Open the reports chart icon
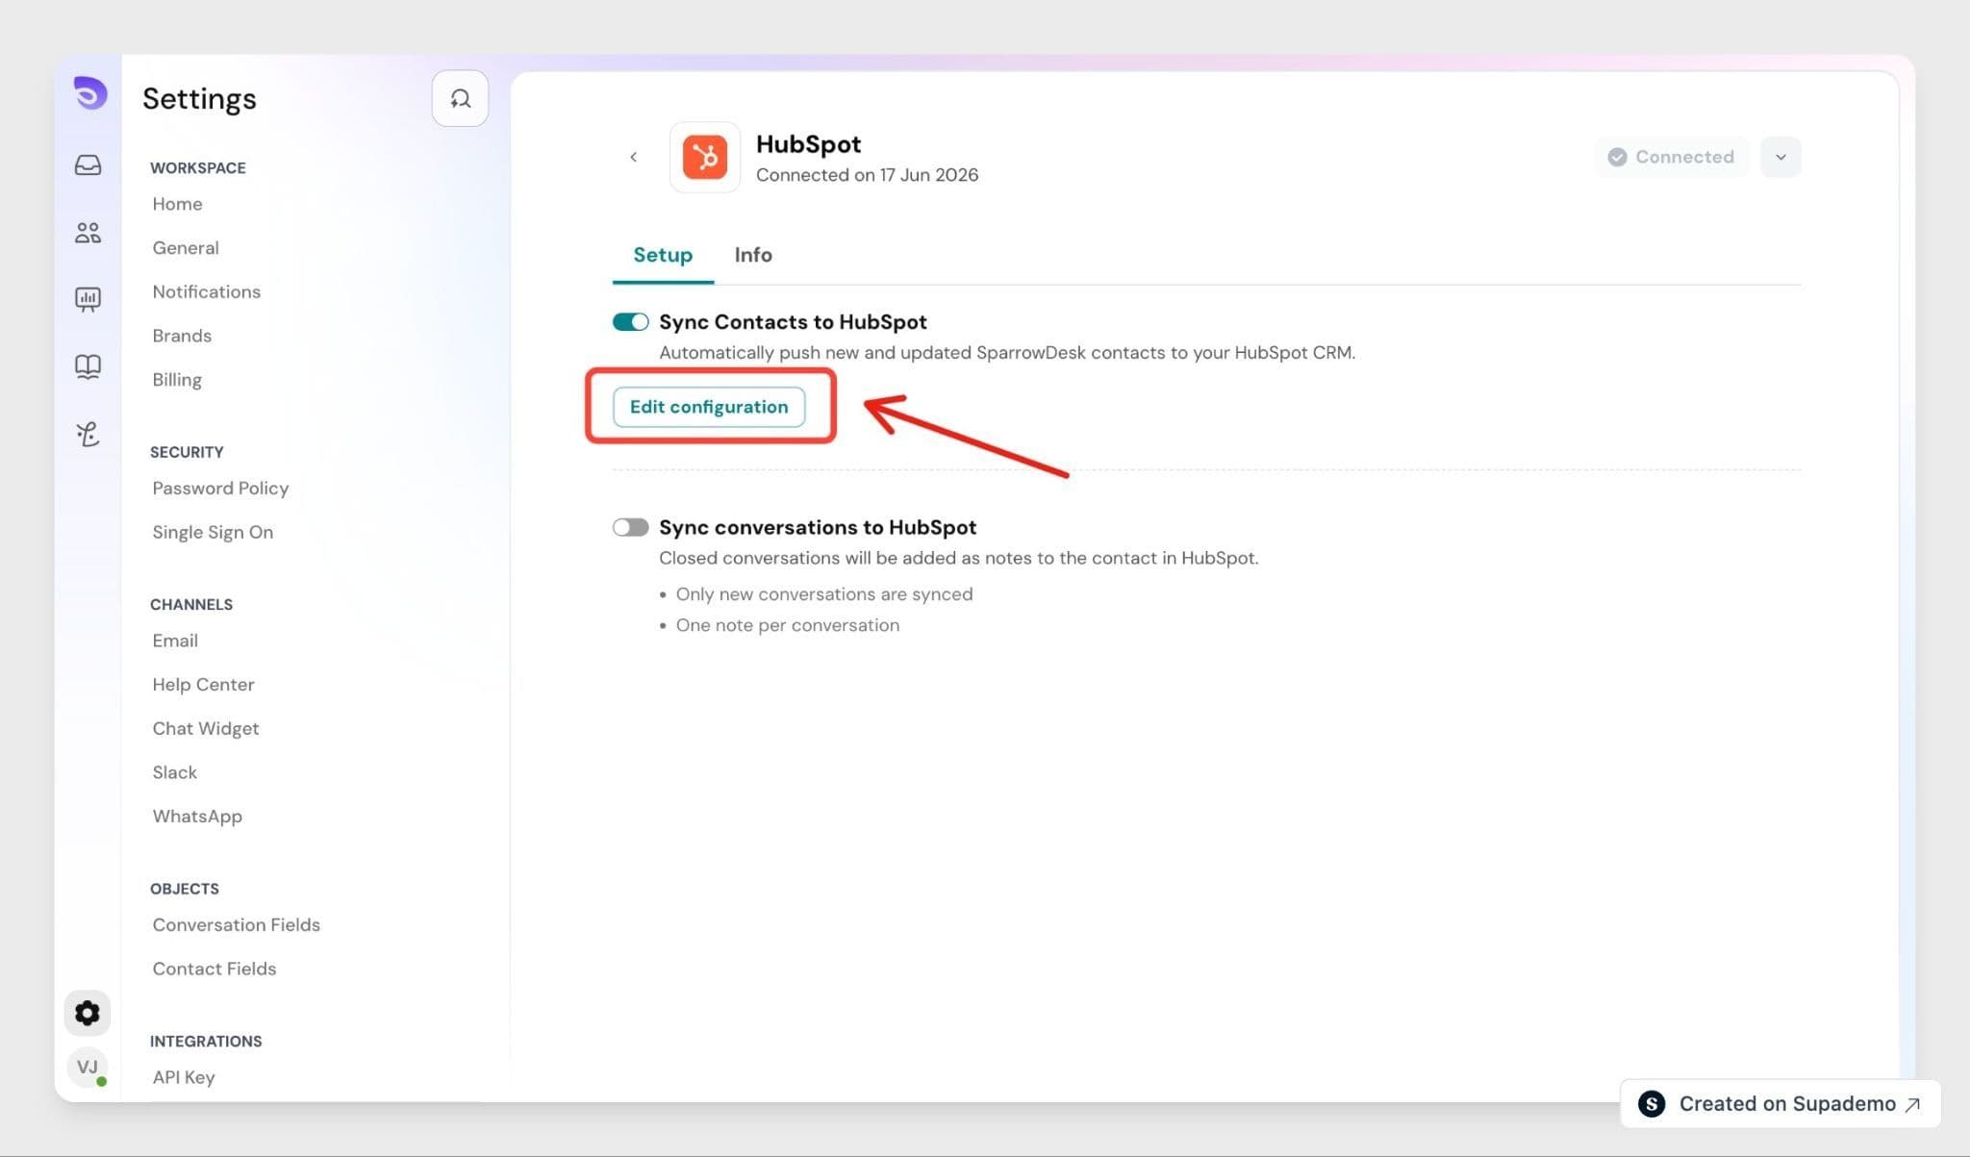The height and width of the screenshot is (1157, 1970). point(88,299)
